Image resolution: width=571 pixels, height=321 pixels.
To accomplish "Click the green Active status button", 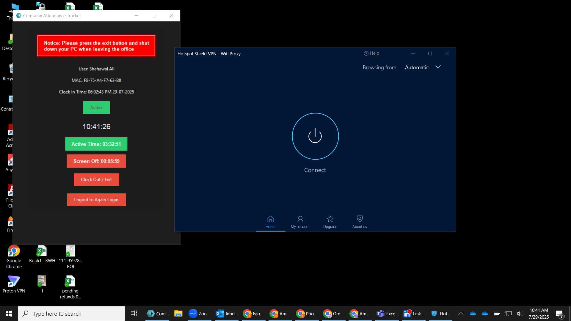I will [96, 108].
